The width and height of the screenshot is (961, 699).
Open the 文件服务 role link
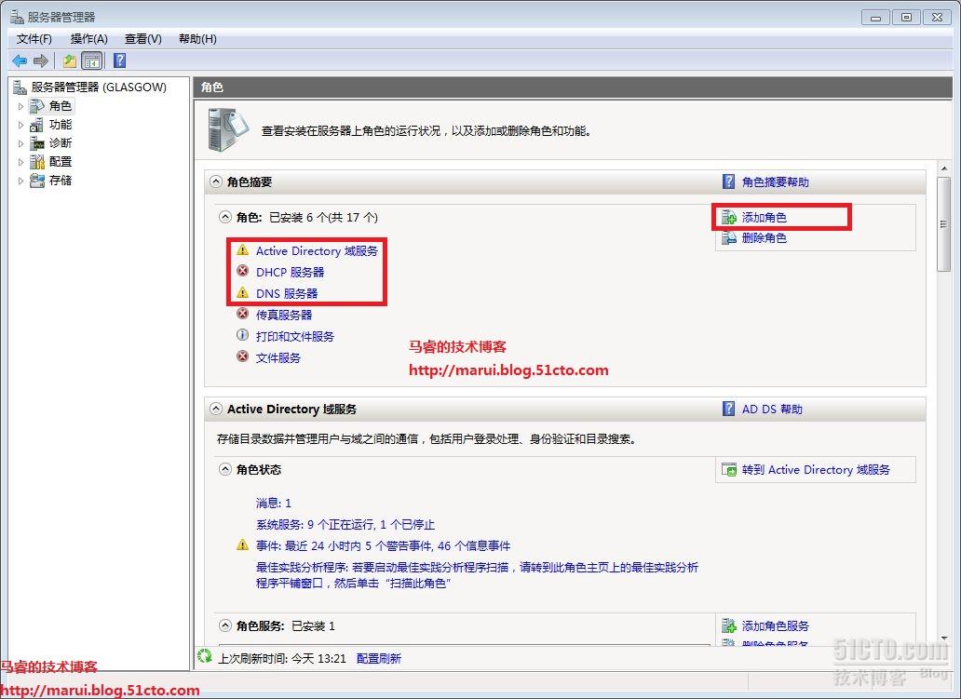(278, 357)
